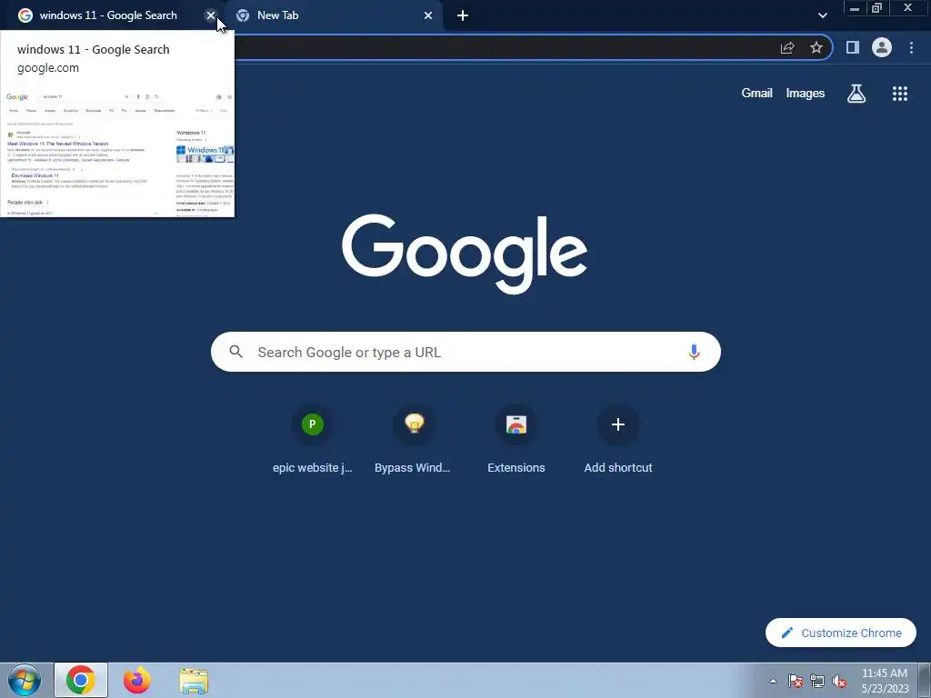The width and height of the screenshot is (931, 698).
Task: Show hidden tray icons arrow
Action: click(x=773, y=681)
